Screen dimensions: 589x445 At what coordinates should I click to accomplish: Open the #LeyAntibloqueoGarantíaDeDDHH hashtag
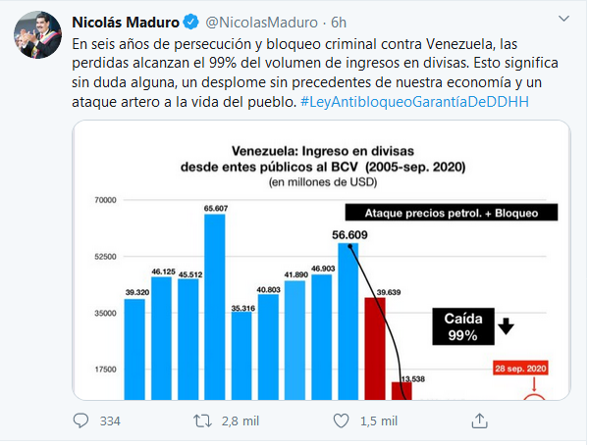pyautogui.click(x=414, y=102)
